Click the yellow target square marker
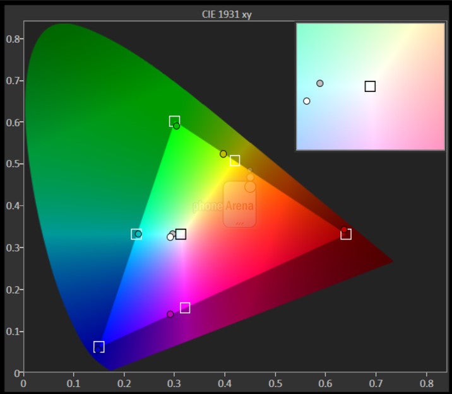 pyautogui.click(x=235, y=161)
